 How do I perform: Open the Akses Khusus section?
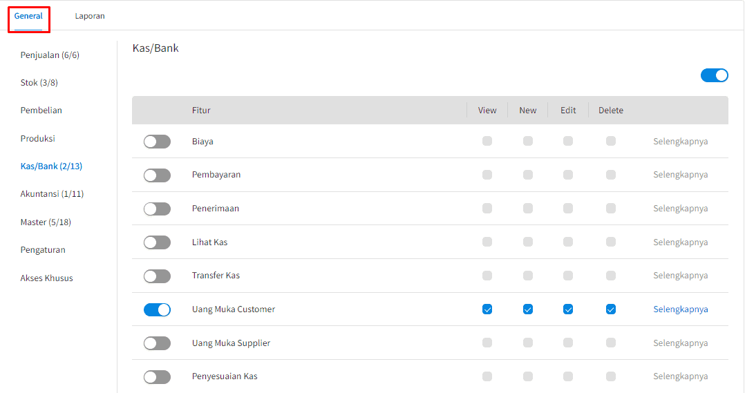point(46,278)
